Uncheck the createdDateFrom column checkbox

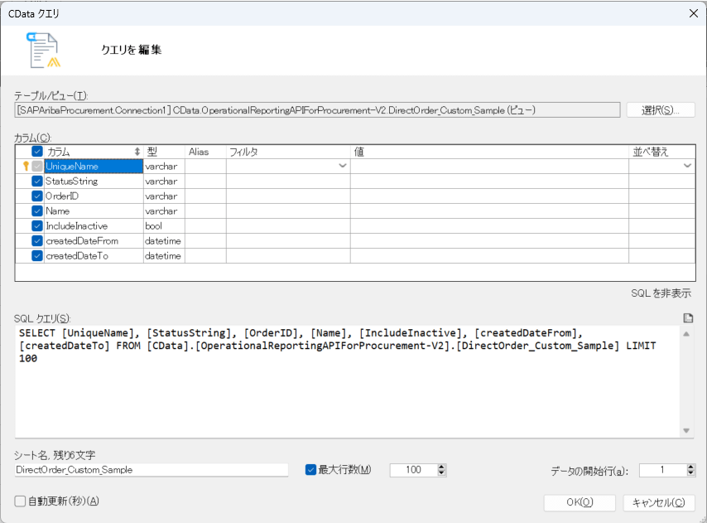click(x=37, y=240)
